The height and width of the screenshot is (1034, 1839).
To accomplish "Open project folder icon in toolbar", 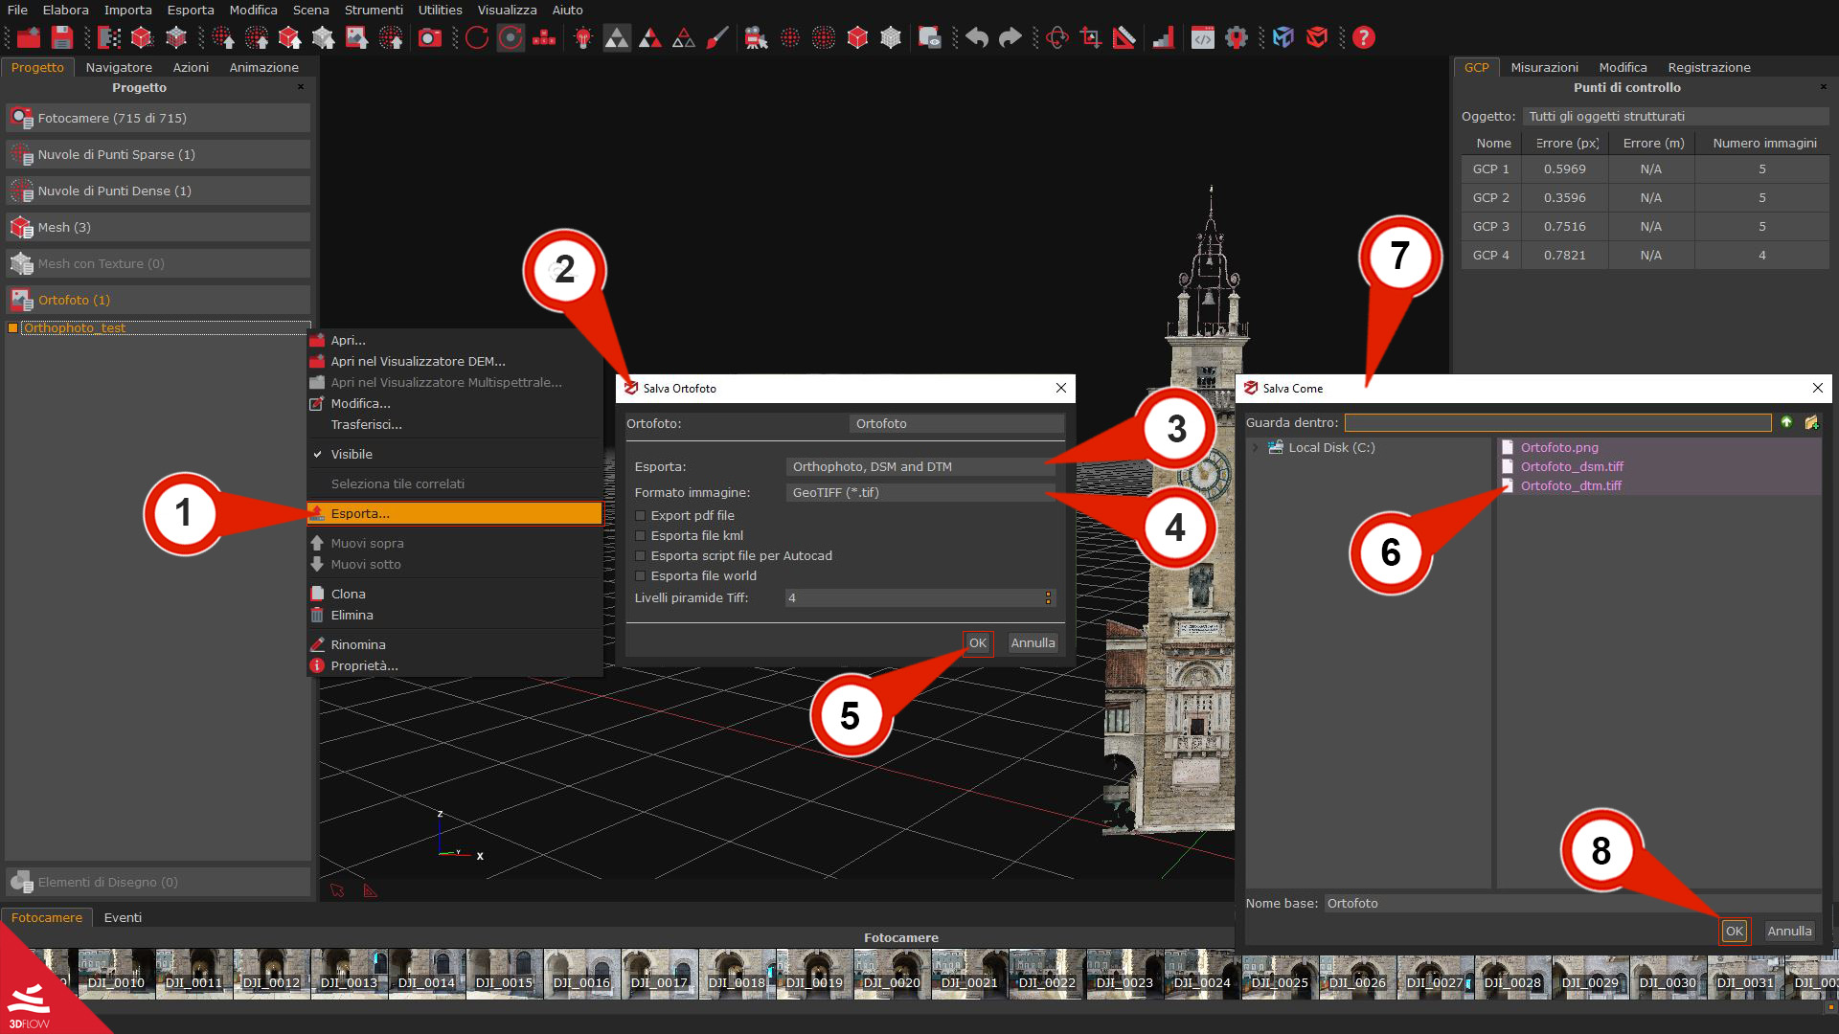I will (x=29, y=37).
